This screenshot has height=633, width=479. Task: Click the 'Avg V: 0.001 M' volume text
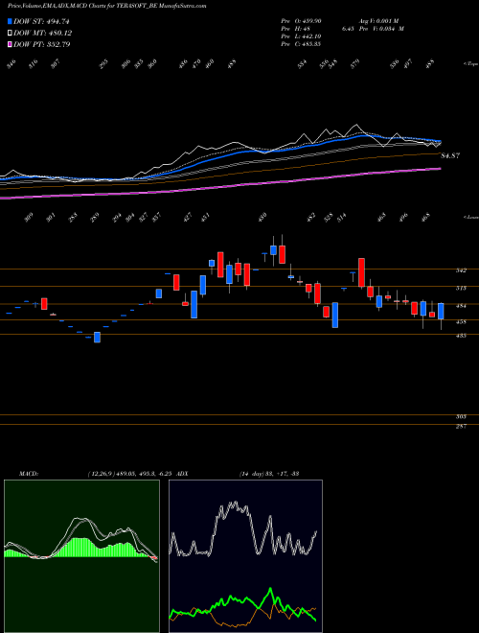click(378, 21)
